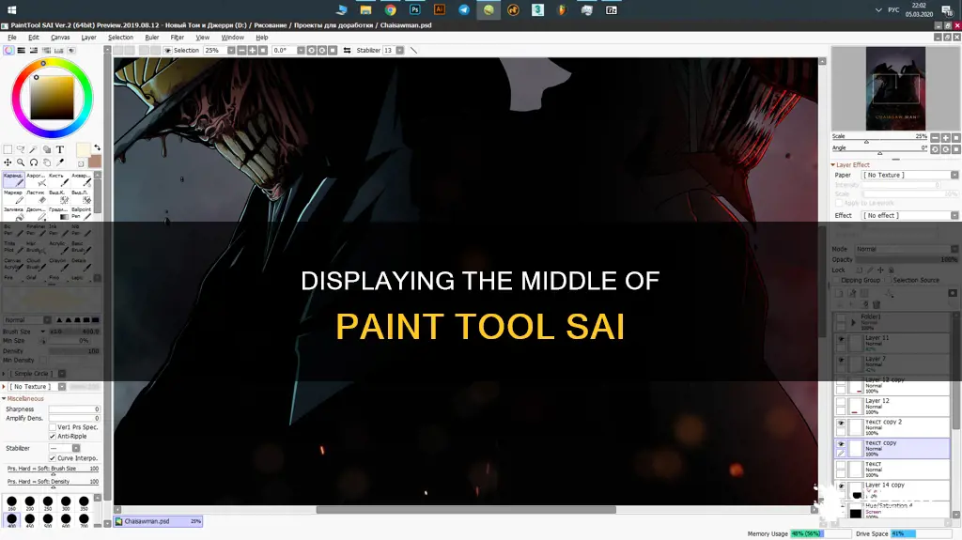Viewport: 962px width, 540px height.
Task: Select the lasso selection tool
Action: click(21, 149)
